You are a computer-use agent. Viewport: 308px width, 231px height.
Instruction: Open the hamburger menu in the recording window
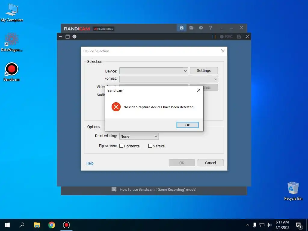pos(60,36)
